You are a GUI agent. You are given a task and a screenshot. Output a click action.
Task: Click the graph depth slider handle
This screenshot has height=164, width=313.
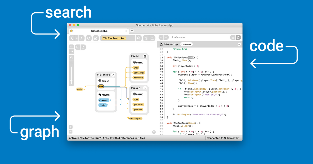71,81
